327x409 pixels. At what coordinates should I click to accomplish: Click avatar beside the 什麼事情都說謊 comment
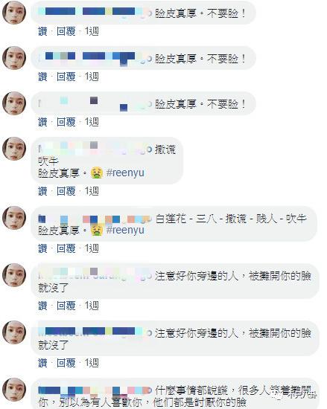click(14, 390)
